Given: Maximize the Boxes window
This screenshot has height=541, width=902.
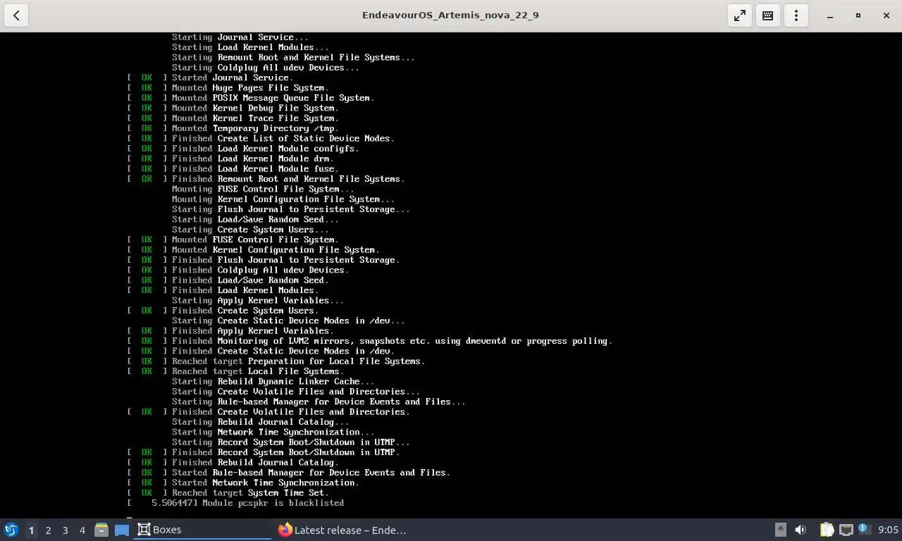Looking at the screenshot, I should tap(858, 15).
